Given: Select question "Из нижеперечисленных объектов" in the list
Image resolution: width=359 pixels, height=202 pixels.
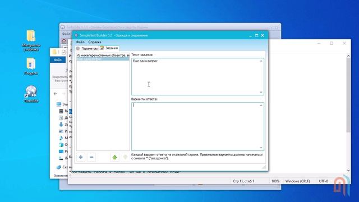Looking at the screenshot, I should (103, 56).
